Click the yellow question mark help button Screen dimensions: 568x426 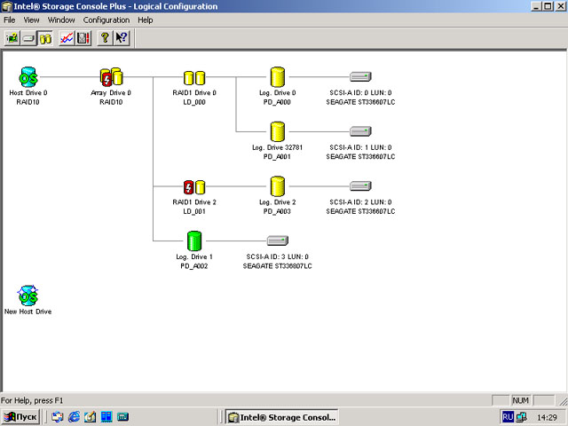(105, 38)
